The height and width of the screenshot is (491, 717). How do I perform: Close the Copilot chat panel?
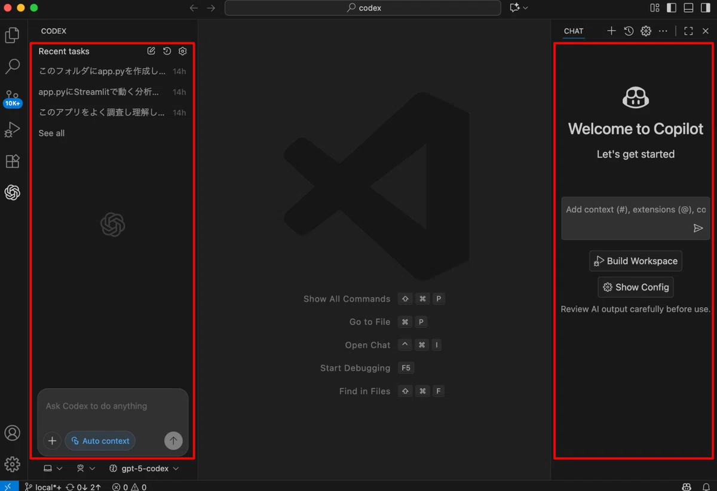706,31
